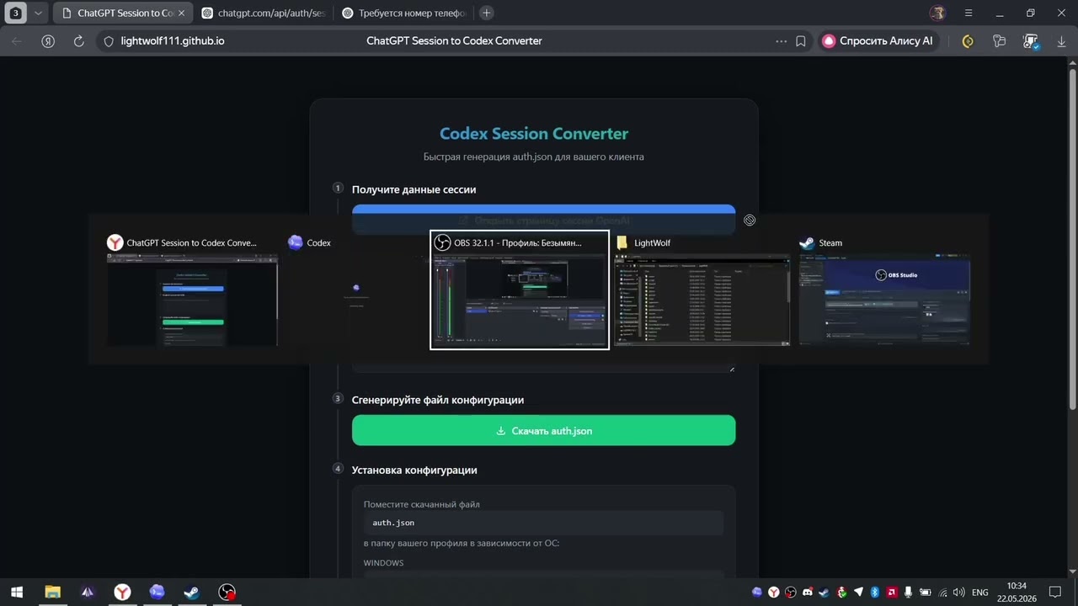The image size is (1078, 606).
Task: Open the volume speaker tray icon
Action: point(960,593)
